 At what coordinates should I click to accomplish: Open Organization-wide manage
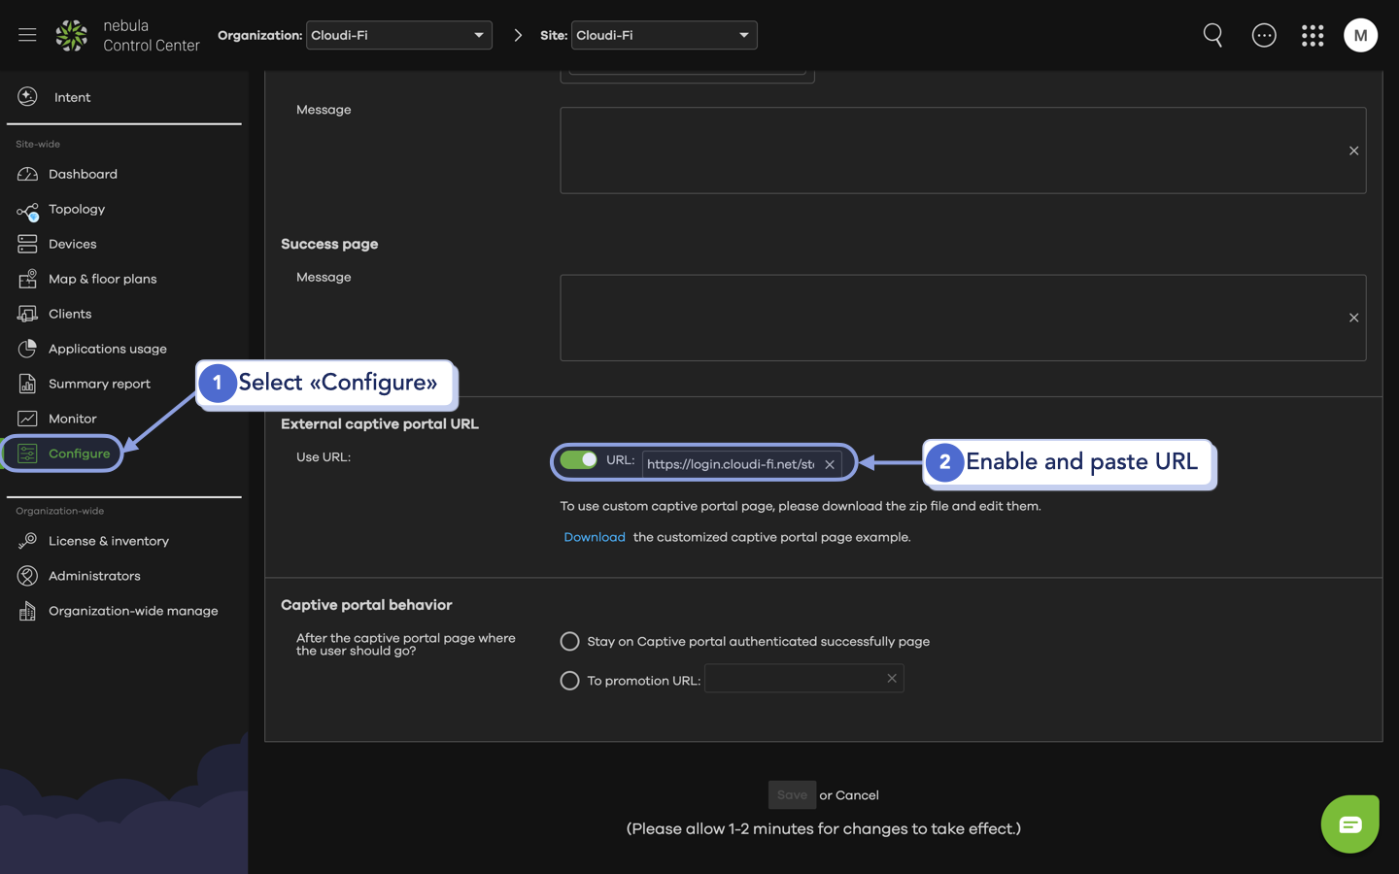coord(132,610)
